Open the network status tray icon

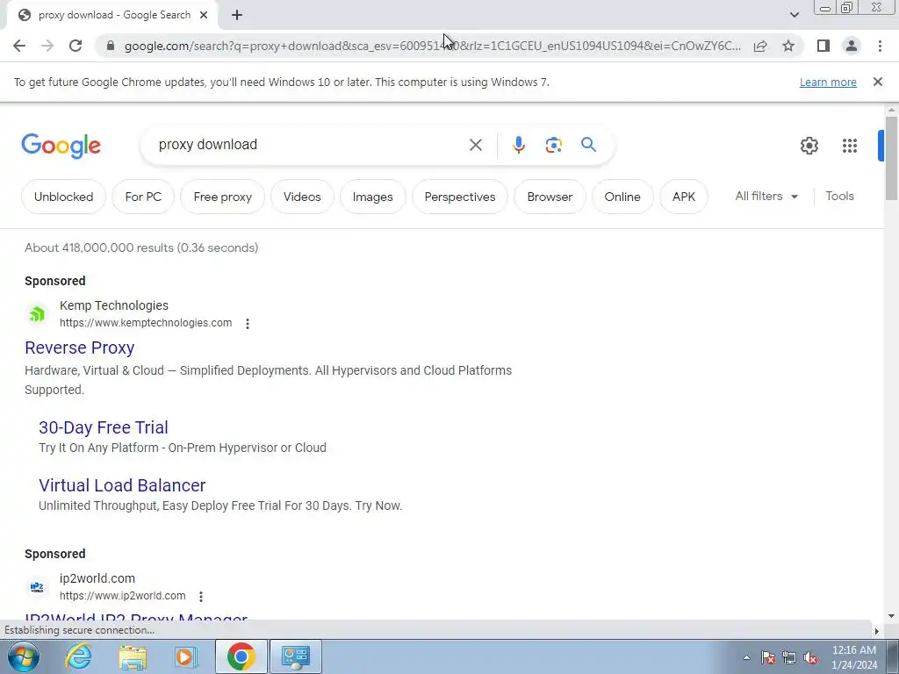tap(789, 657)
